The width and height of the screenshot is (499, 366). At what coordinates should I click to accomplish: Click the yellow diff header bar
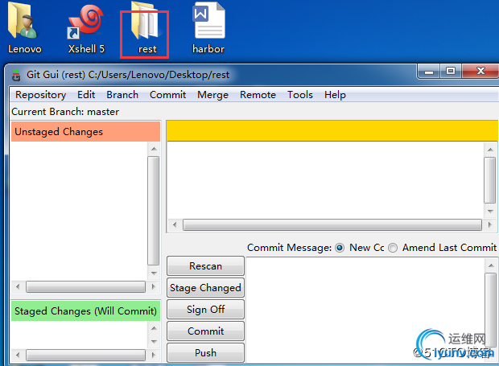(x=332, y=130)
